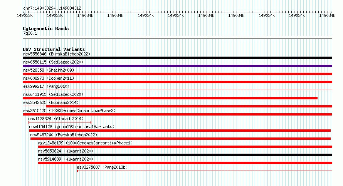
Task: Open variant esv3275607 (Pang2013b) label
Action: (102, 167)
